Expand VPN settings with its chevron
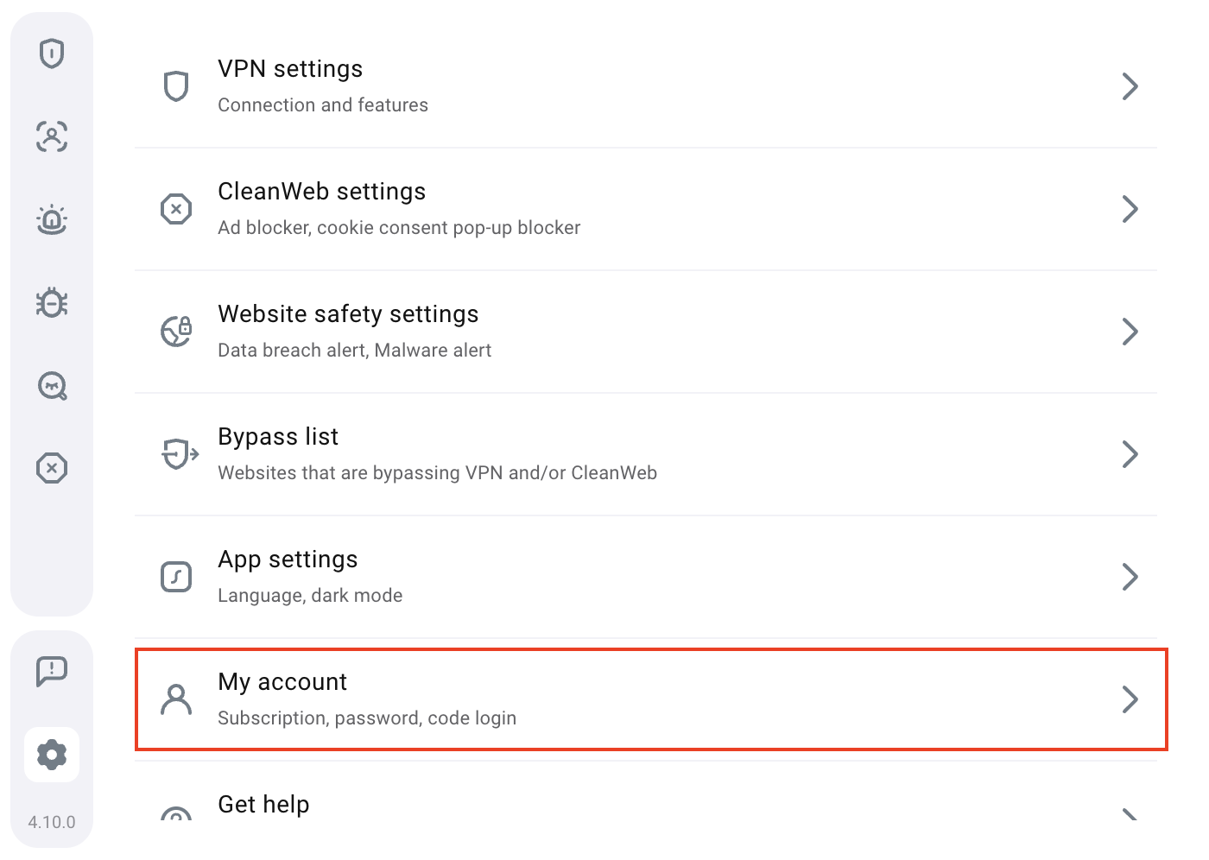 [x=1130, y=86]
